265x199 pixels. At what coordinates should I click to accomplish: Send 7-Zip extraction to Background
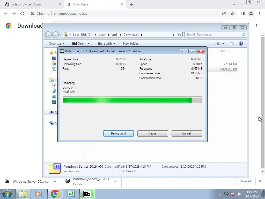[x=118, y=133]
